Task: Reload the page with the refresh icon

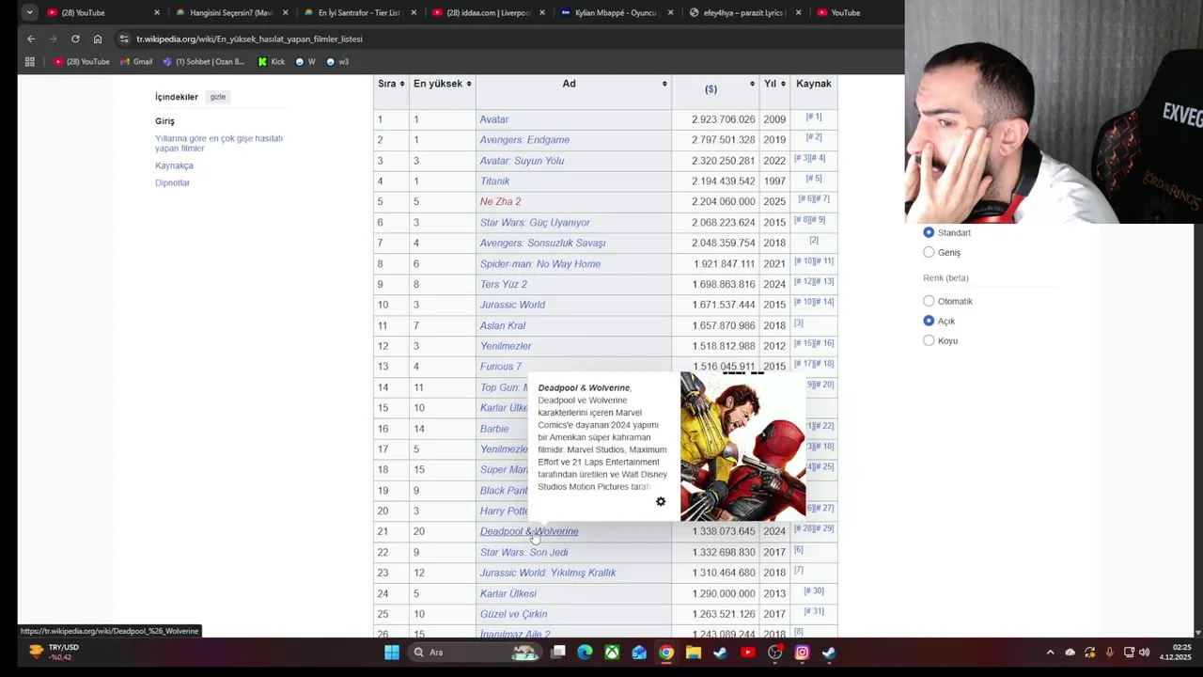Action: [x=75, y=39]
